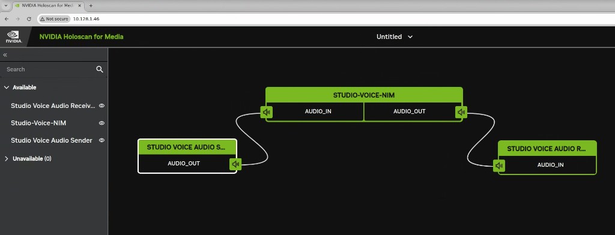Click audio port icon on receiver AUDIO_IN

(x=499, y=166)
